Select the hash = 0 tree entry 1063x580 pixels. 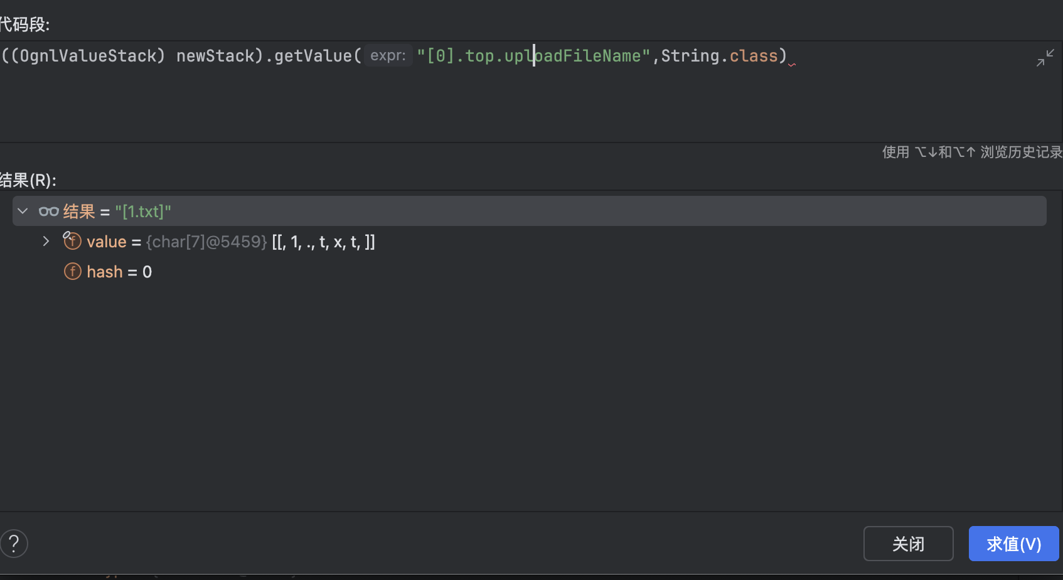tap(119, 271)
